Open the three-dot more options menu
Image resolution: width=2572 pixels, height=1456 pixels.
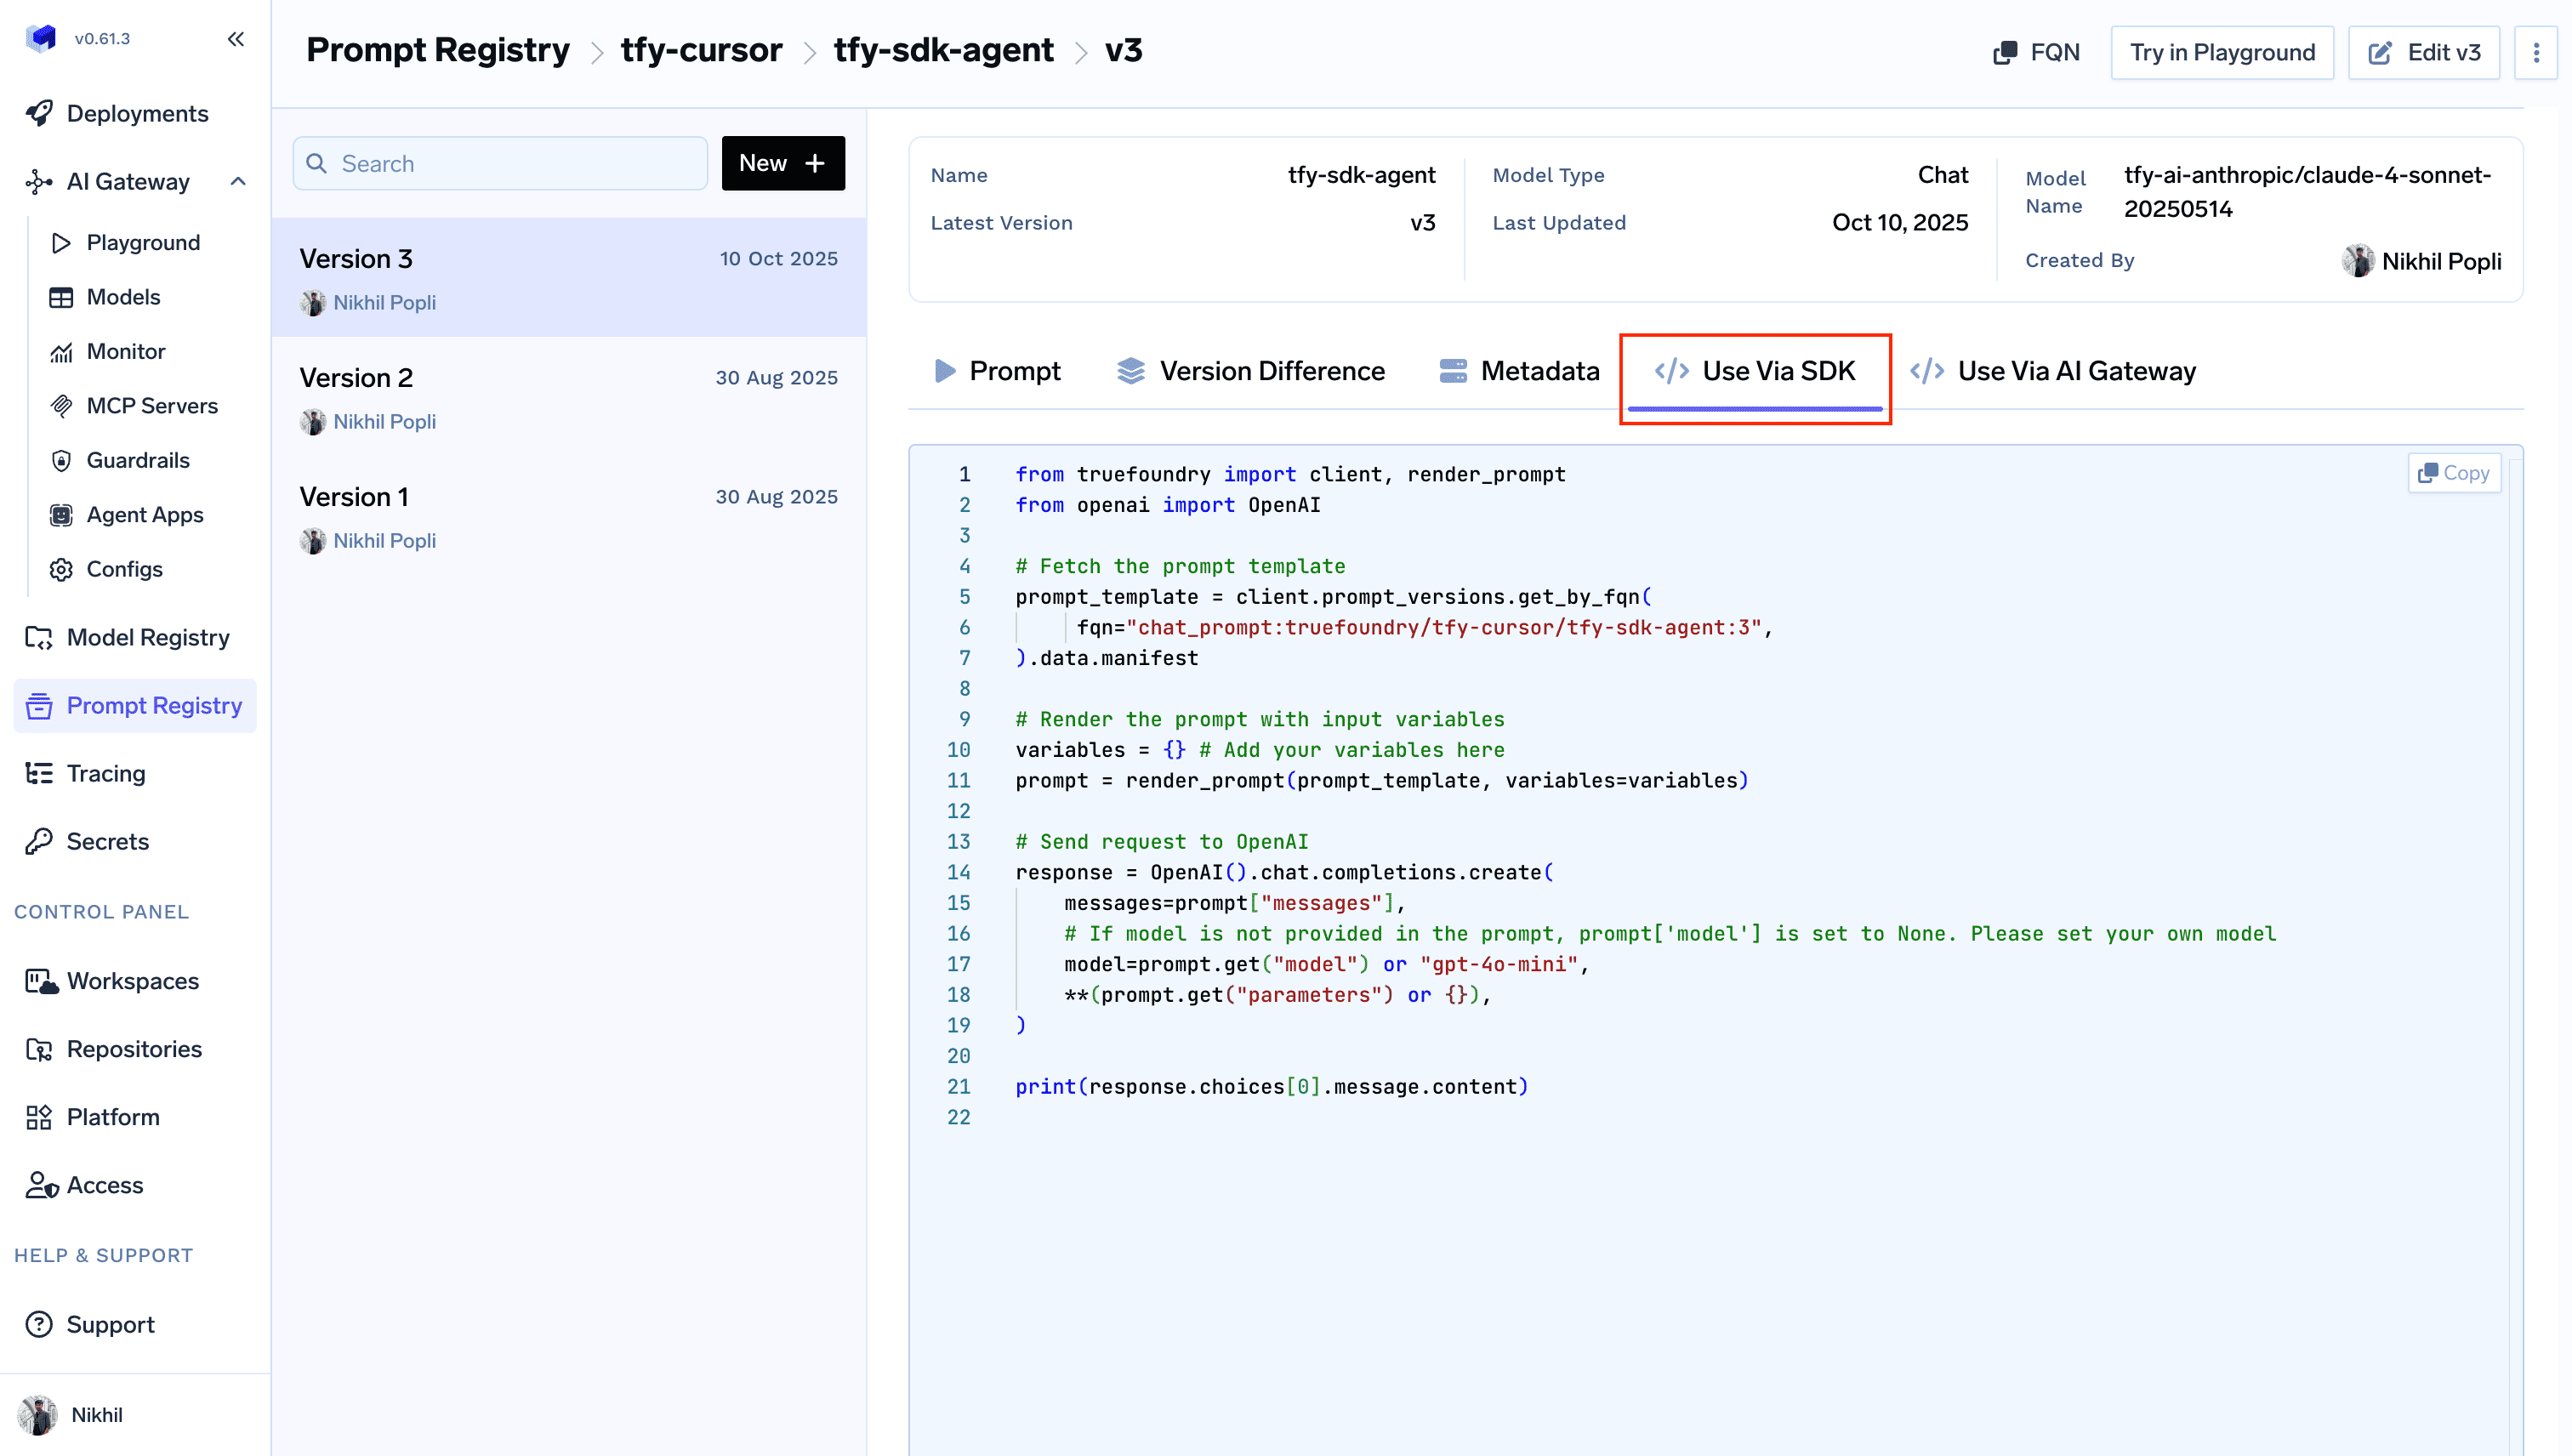[x=2535, y=53]
